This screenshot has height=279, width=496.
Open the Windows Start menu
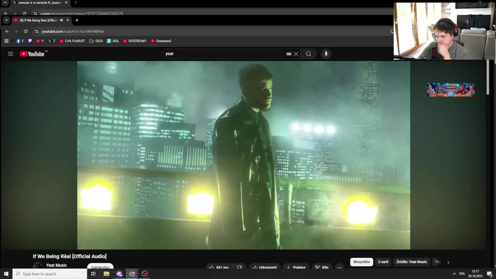(x=6, y=274)
